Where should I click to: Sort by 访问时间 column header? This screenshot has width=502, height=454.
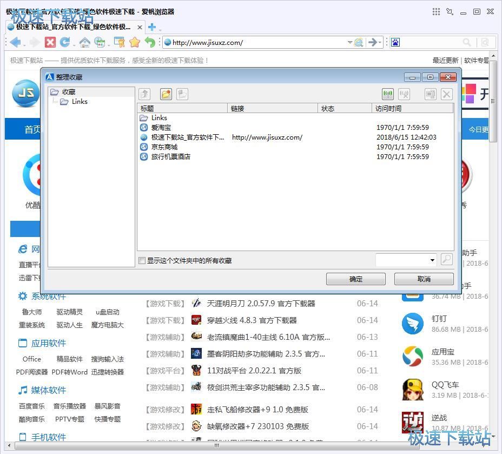[412, 109]
